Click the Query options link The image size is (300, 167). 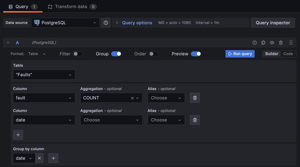click(x=137, y=23)
